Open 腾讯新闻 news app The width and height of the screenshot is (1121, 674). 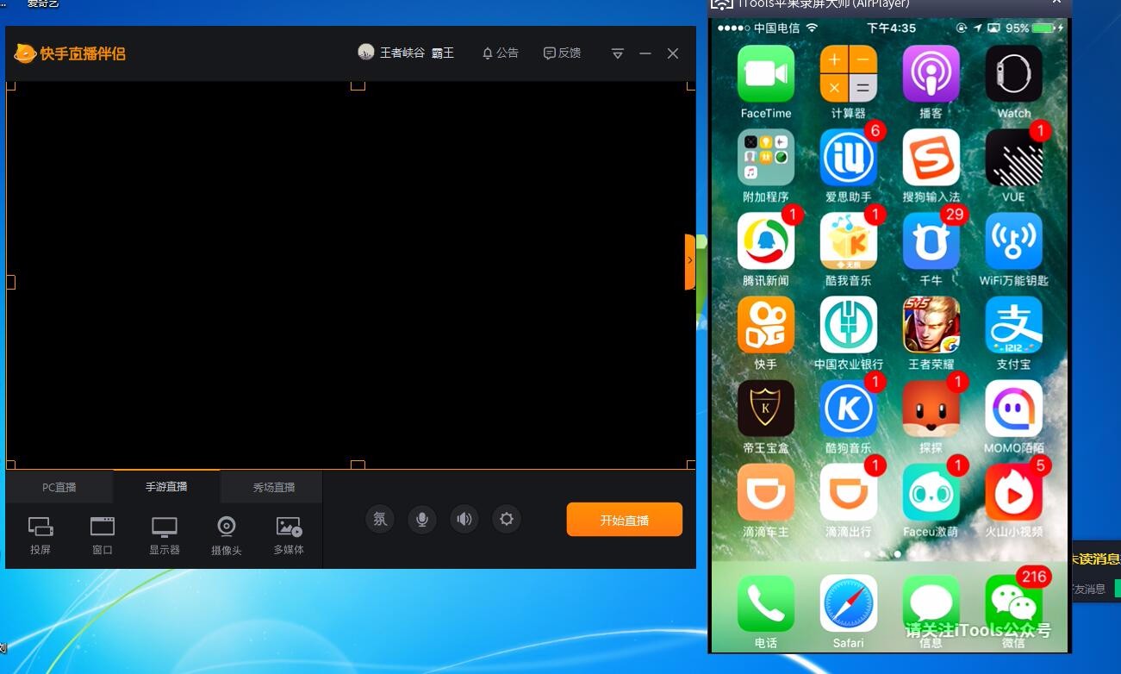766,241
